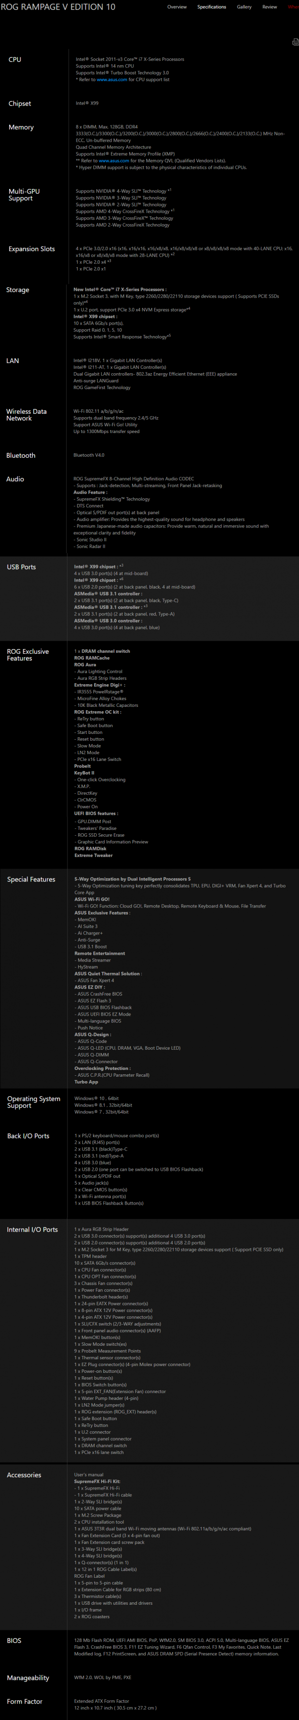Viewport: 299px width, 1720px height.
Task: Click the orange Where to Buy link
Action: 294,7
